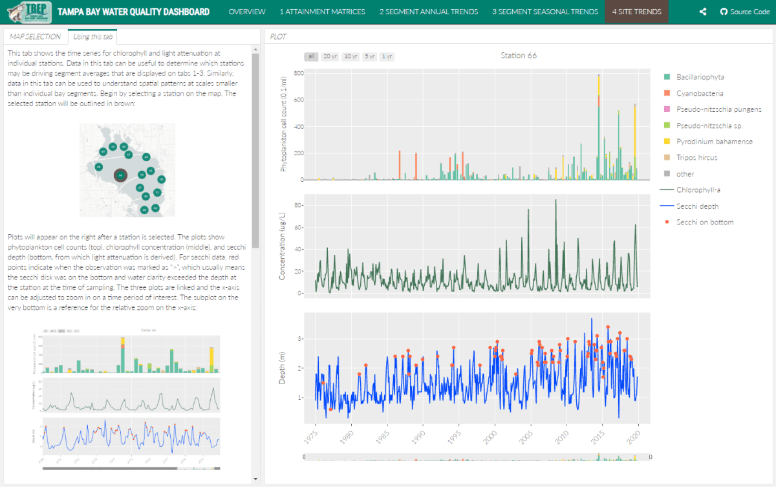Toggle Tripos hircus legend swatch
776x487 pixels.
click(x=666, y=158)
